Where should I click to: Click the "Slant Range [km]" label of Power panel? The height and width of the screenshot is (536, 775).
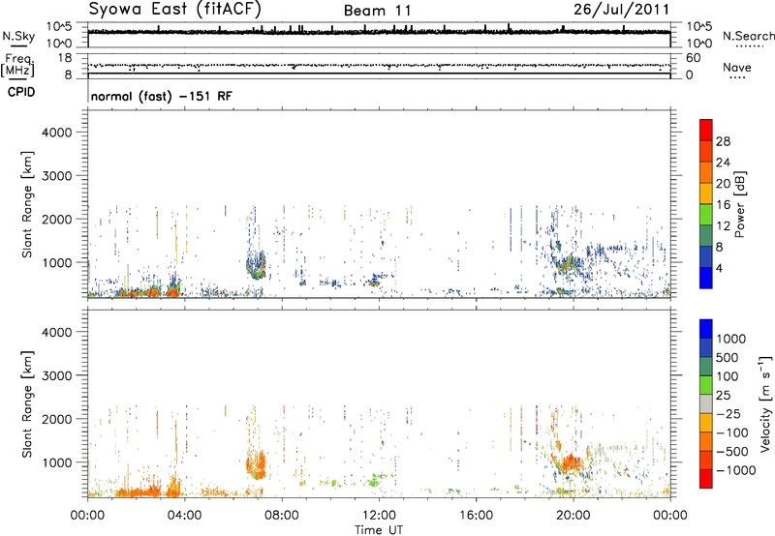click(x=27, y=204)
